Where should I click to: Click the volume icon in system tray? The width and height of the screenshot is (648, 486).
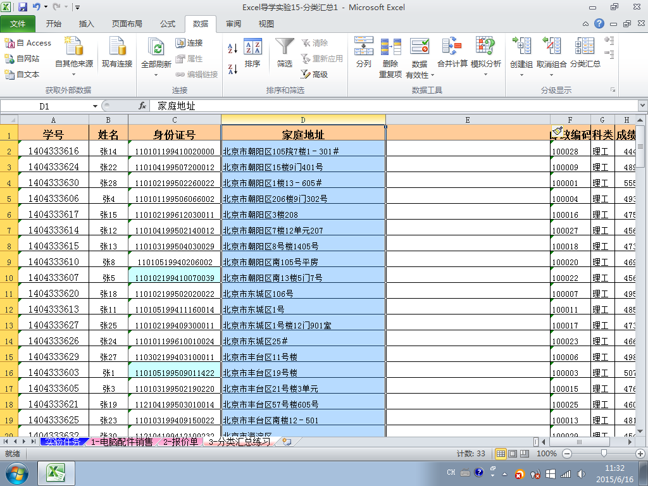[582, 473]
